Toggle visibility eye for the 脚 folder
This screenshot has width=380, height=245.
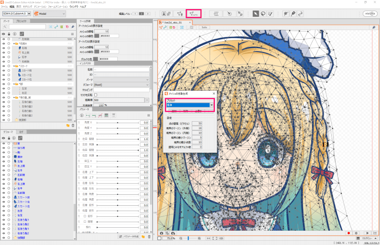click(x=3, y=84)
